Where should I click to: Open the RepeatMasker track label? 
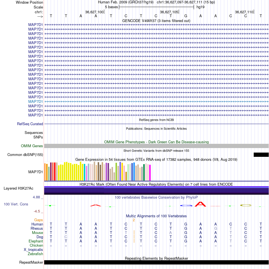point(31,262)
